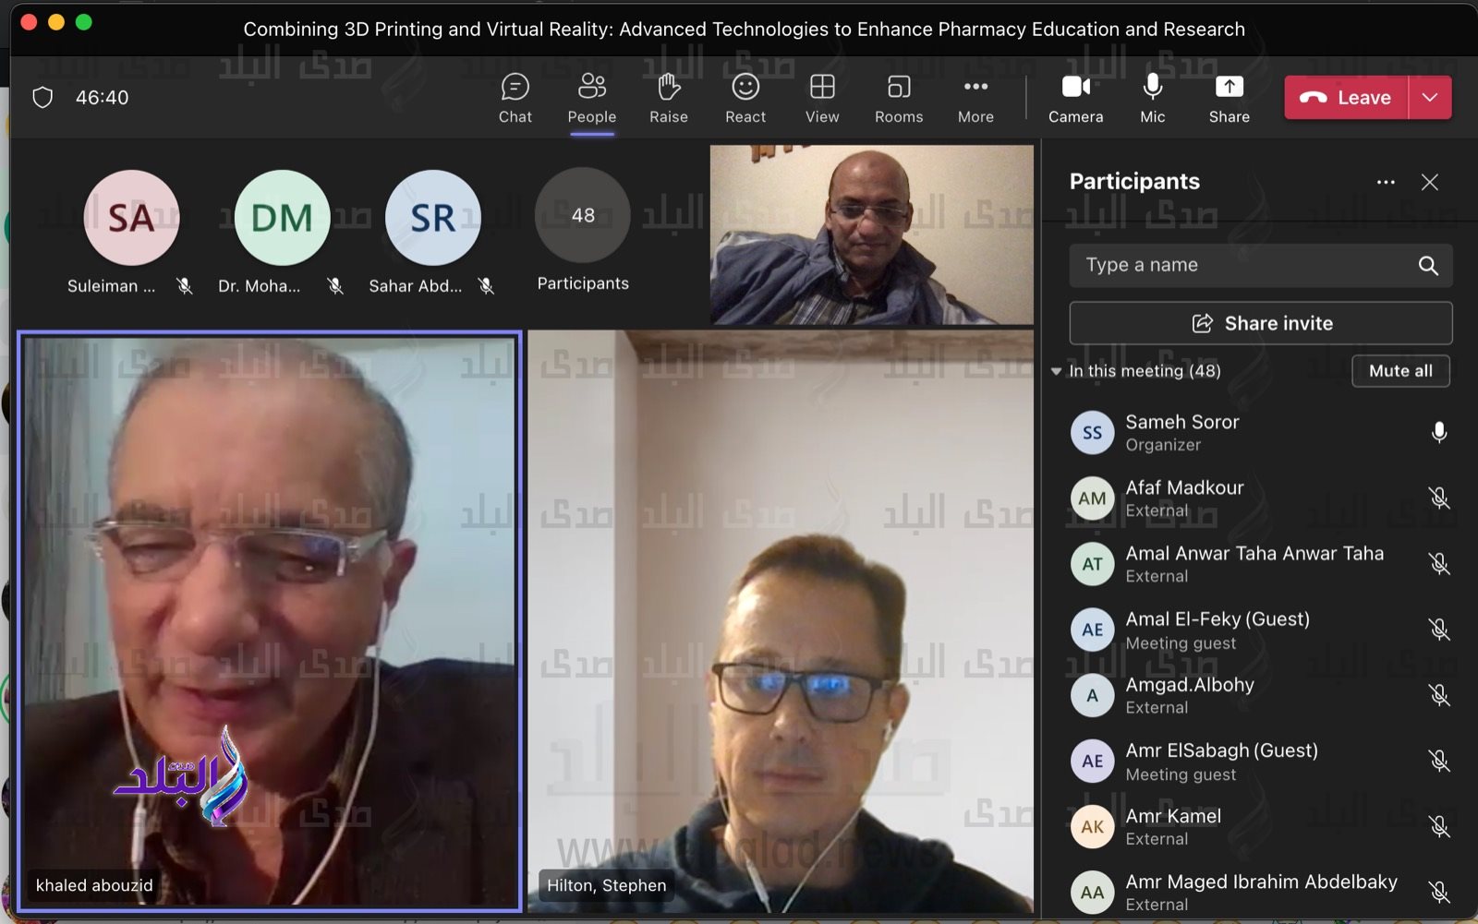Open Participants panel more options ellipsis
The height and width of the screenshot is (924, 1478).
coord(1386,182)
